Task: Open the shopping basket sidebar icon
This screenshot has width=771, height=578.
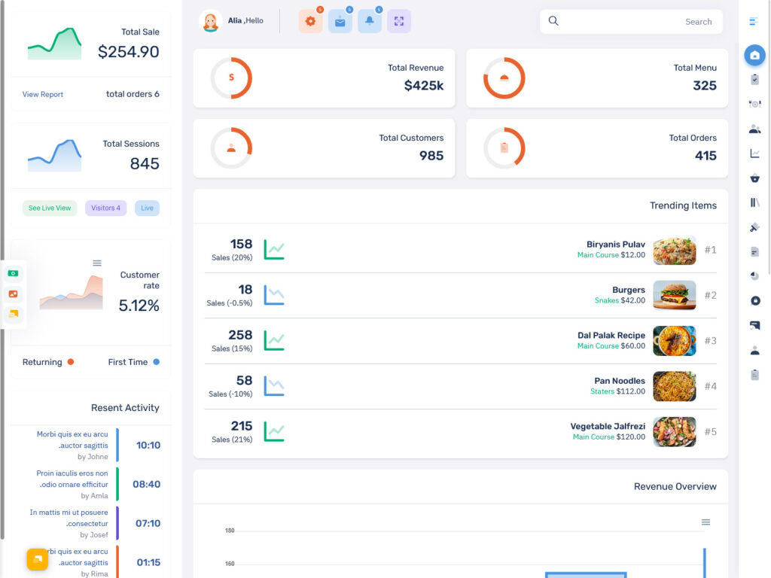Action: [754, 178]
